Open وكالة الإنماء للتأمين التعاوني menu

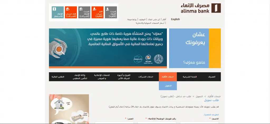point(80,77)
